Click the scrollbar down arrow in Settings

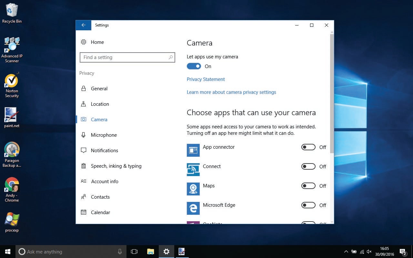coord(332,222)
